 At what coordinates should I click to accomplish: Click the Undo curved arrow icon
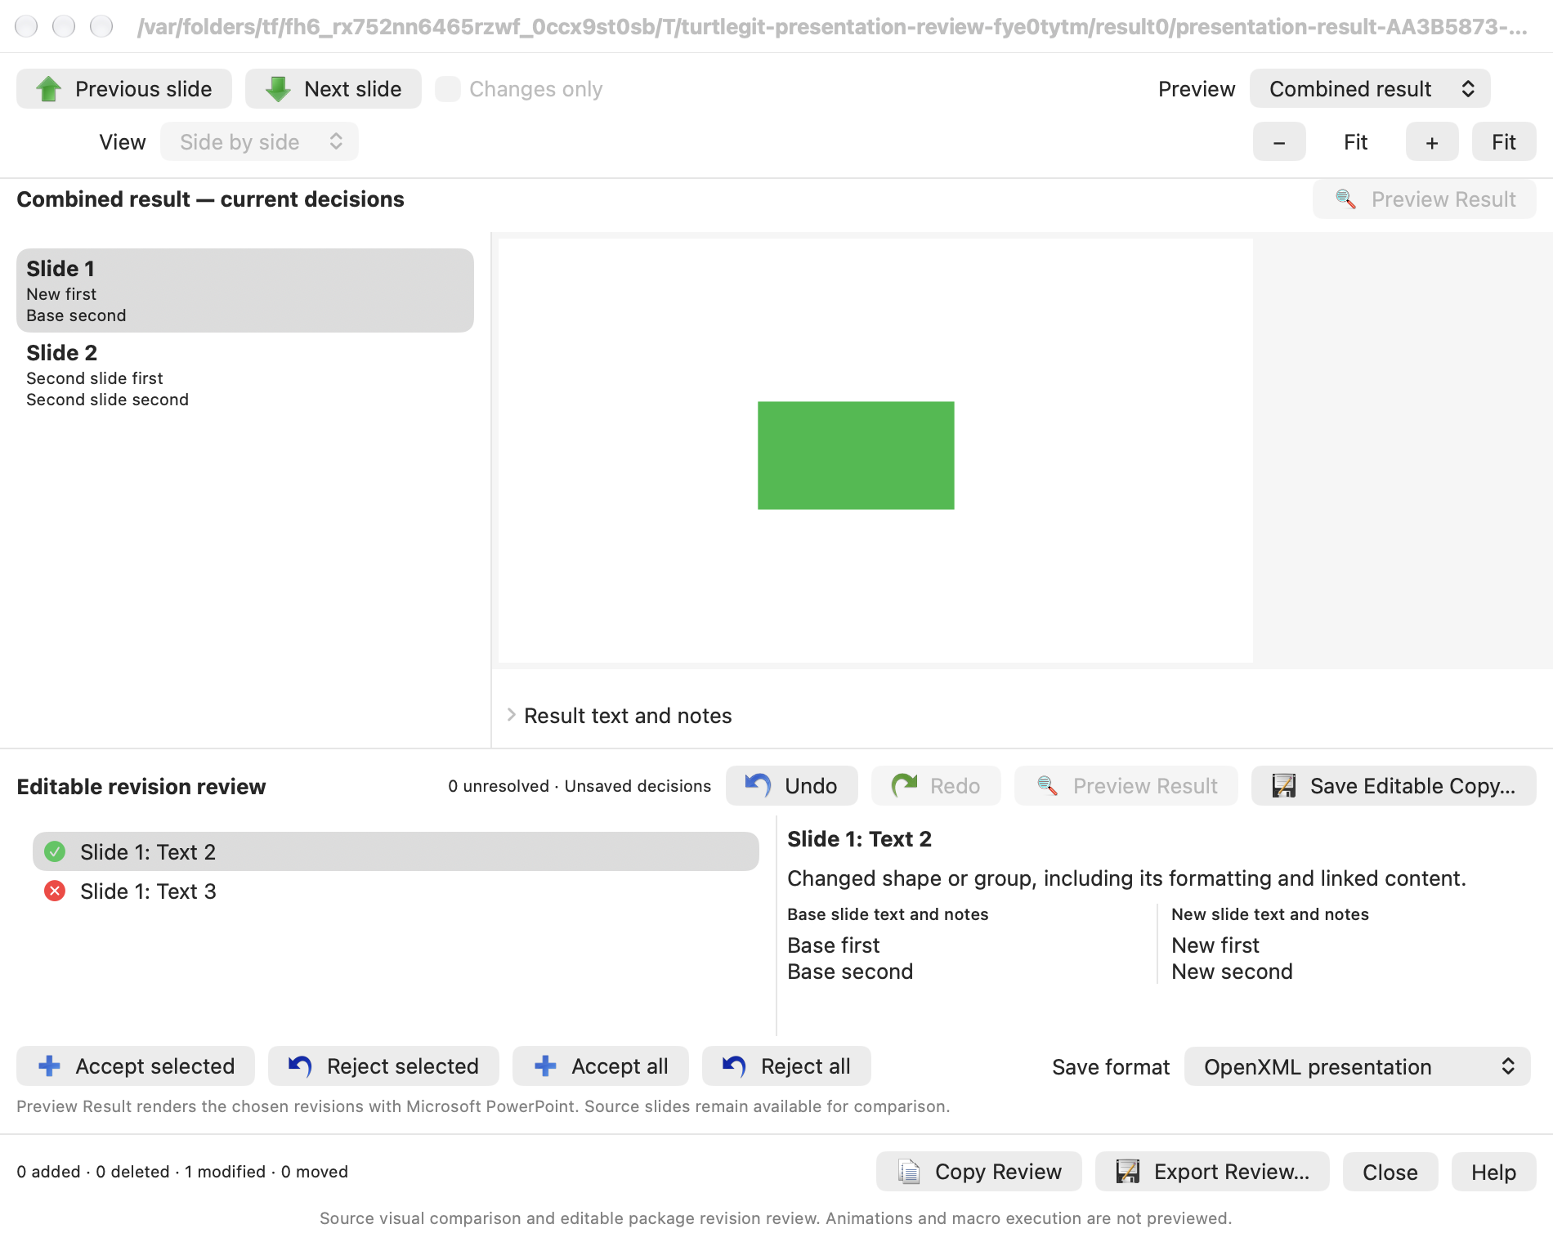click(758, 785)
